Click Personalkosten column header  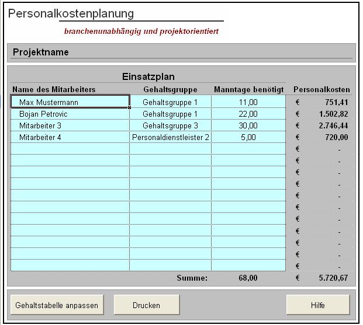pyautogui.click(x=322, y=89)
